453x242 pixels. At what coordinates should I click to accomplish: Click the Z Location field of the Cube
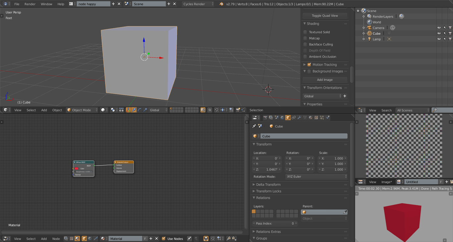[267, 169]
